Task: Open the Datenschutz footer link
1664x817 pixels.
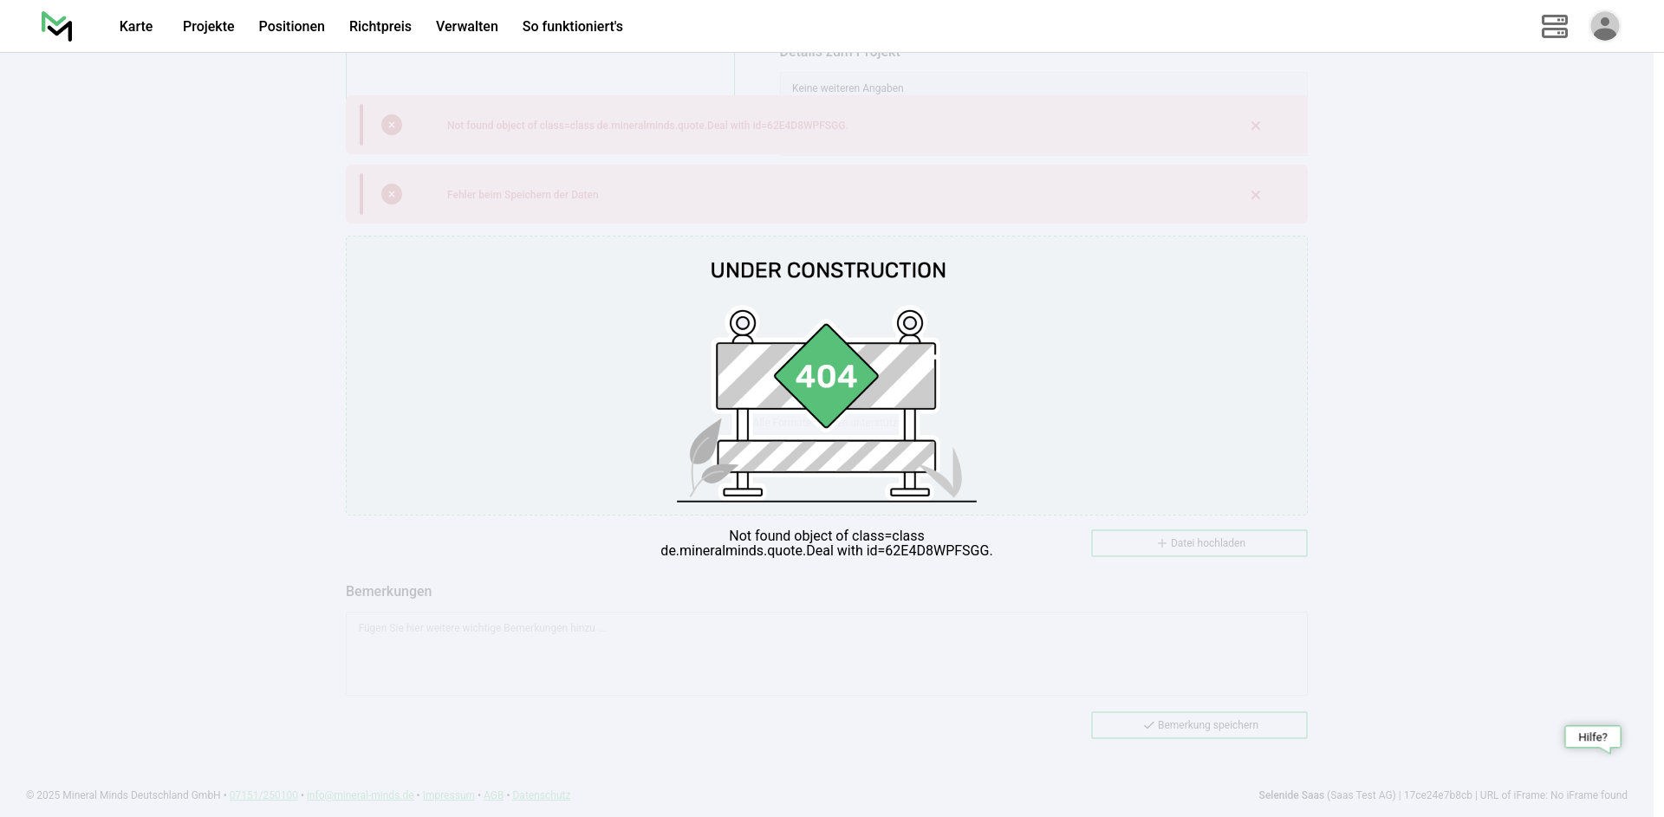Action: tap(541, 795)
